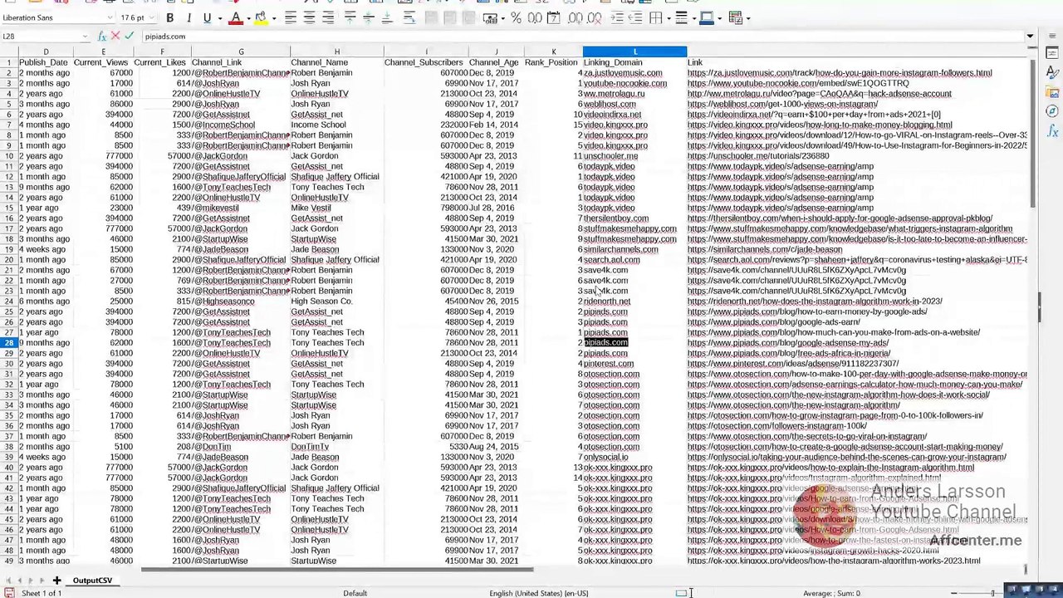Screen dimensions: 1063x598
Task: Cancel the formula bar edit
Action: [x=115, y=37]
